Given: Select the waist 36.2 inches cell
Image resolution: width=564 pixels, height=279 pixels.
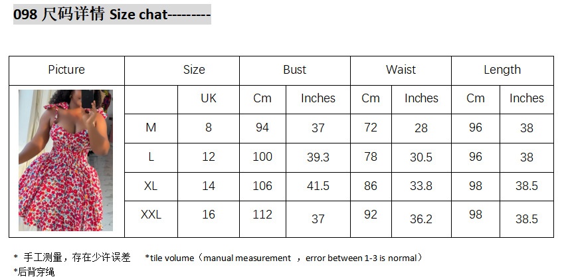Looking at the screenshot, I should pos(421,219).
